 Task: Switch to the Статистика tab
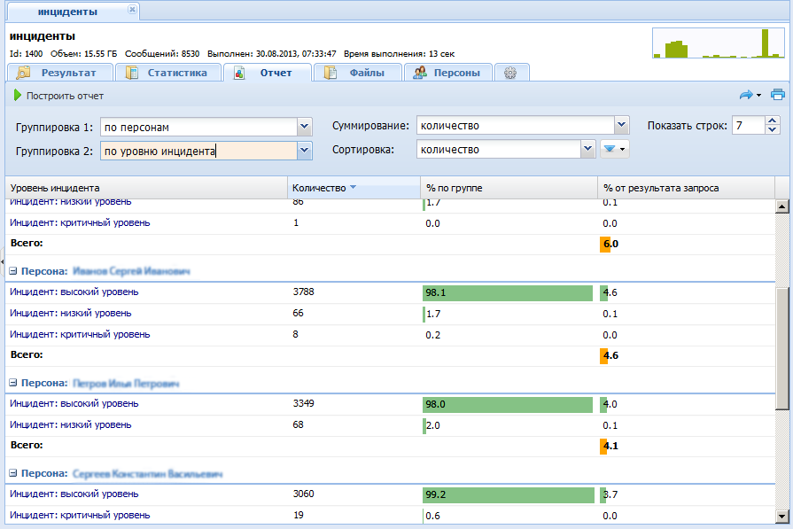(x=168, y=74)
